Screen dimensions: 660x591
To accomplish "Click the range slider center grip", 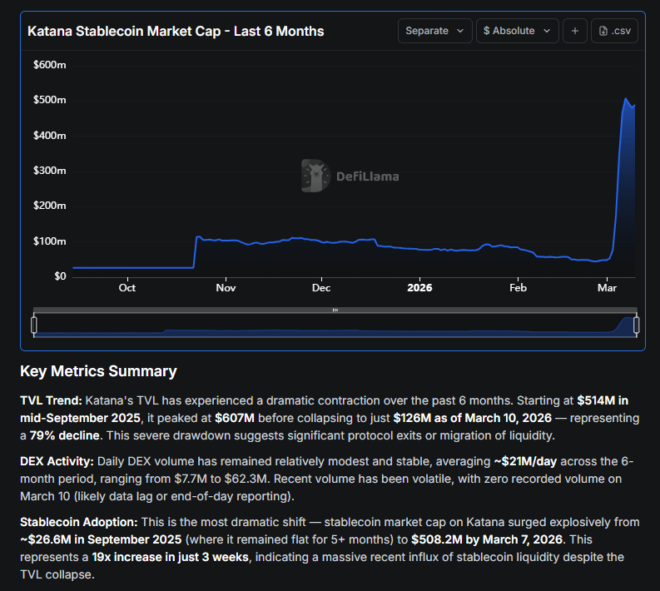I will [x=335, y=310].
